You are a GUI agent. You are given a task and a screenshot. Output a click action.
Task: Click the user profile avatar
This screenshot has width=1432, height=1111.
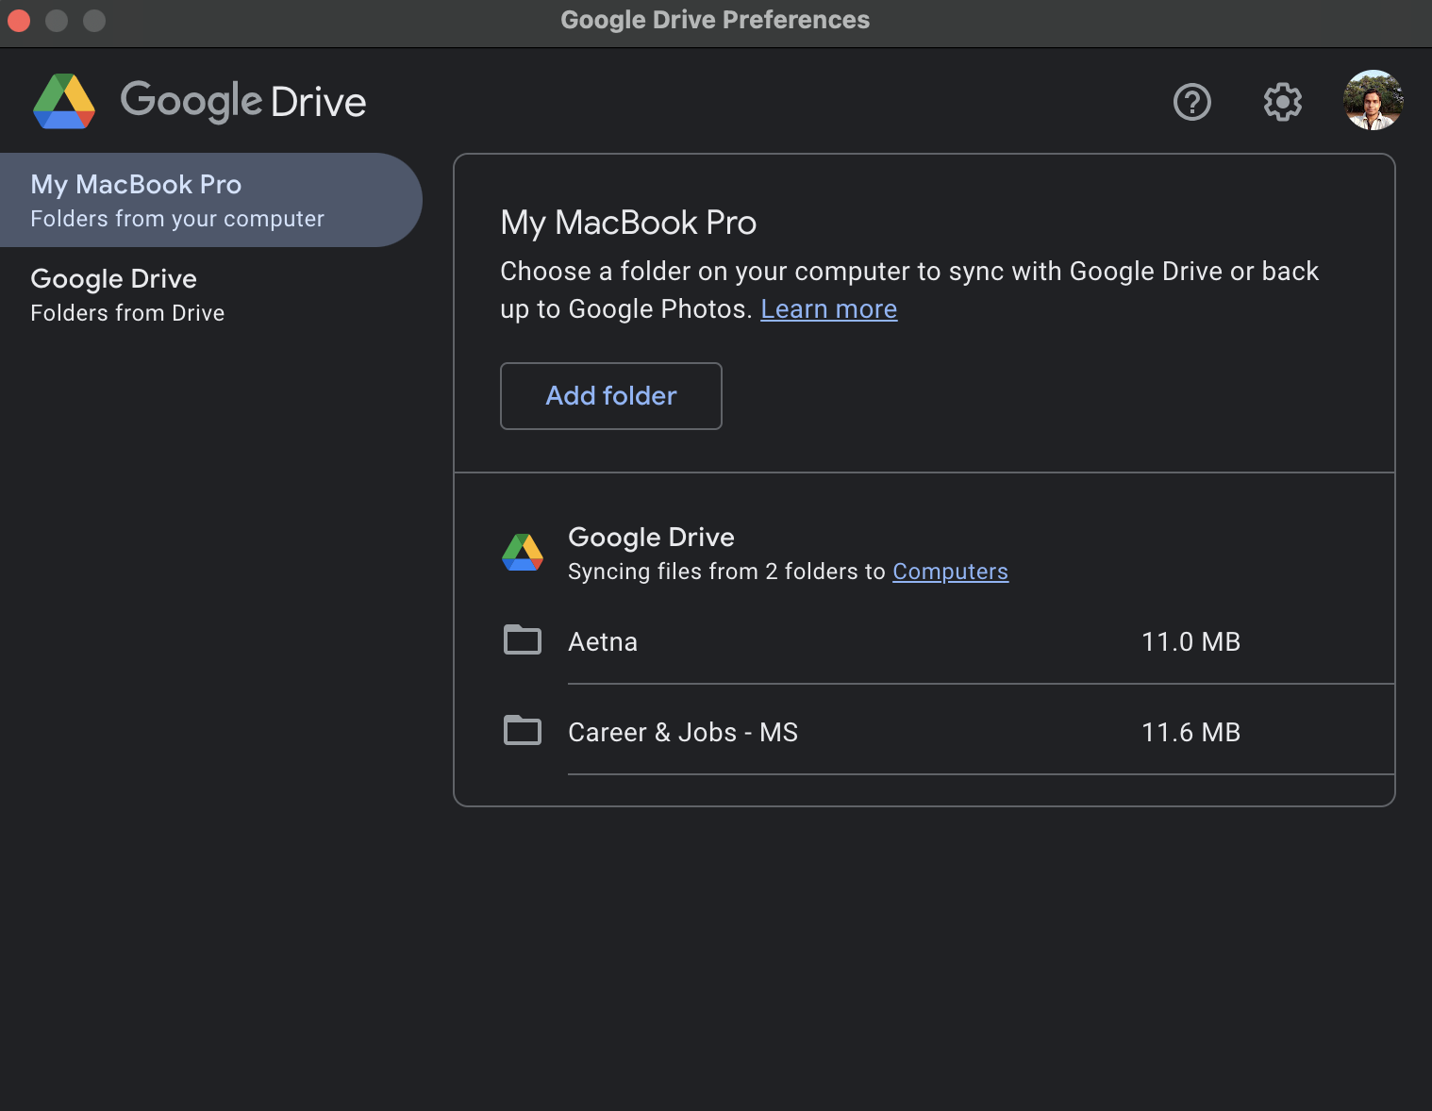(x=1373, y=100)
